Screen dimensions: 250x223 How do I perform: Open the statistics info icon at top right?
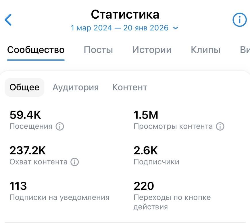239,20
